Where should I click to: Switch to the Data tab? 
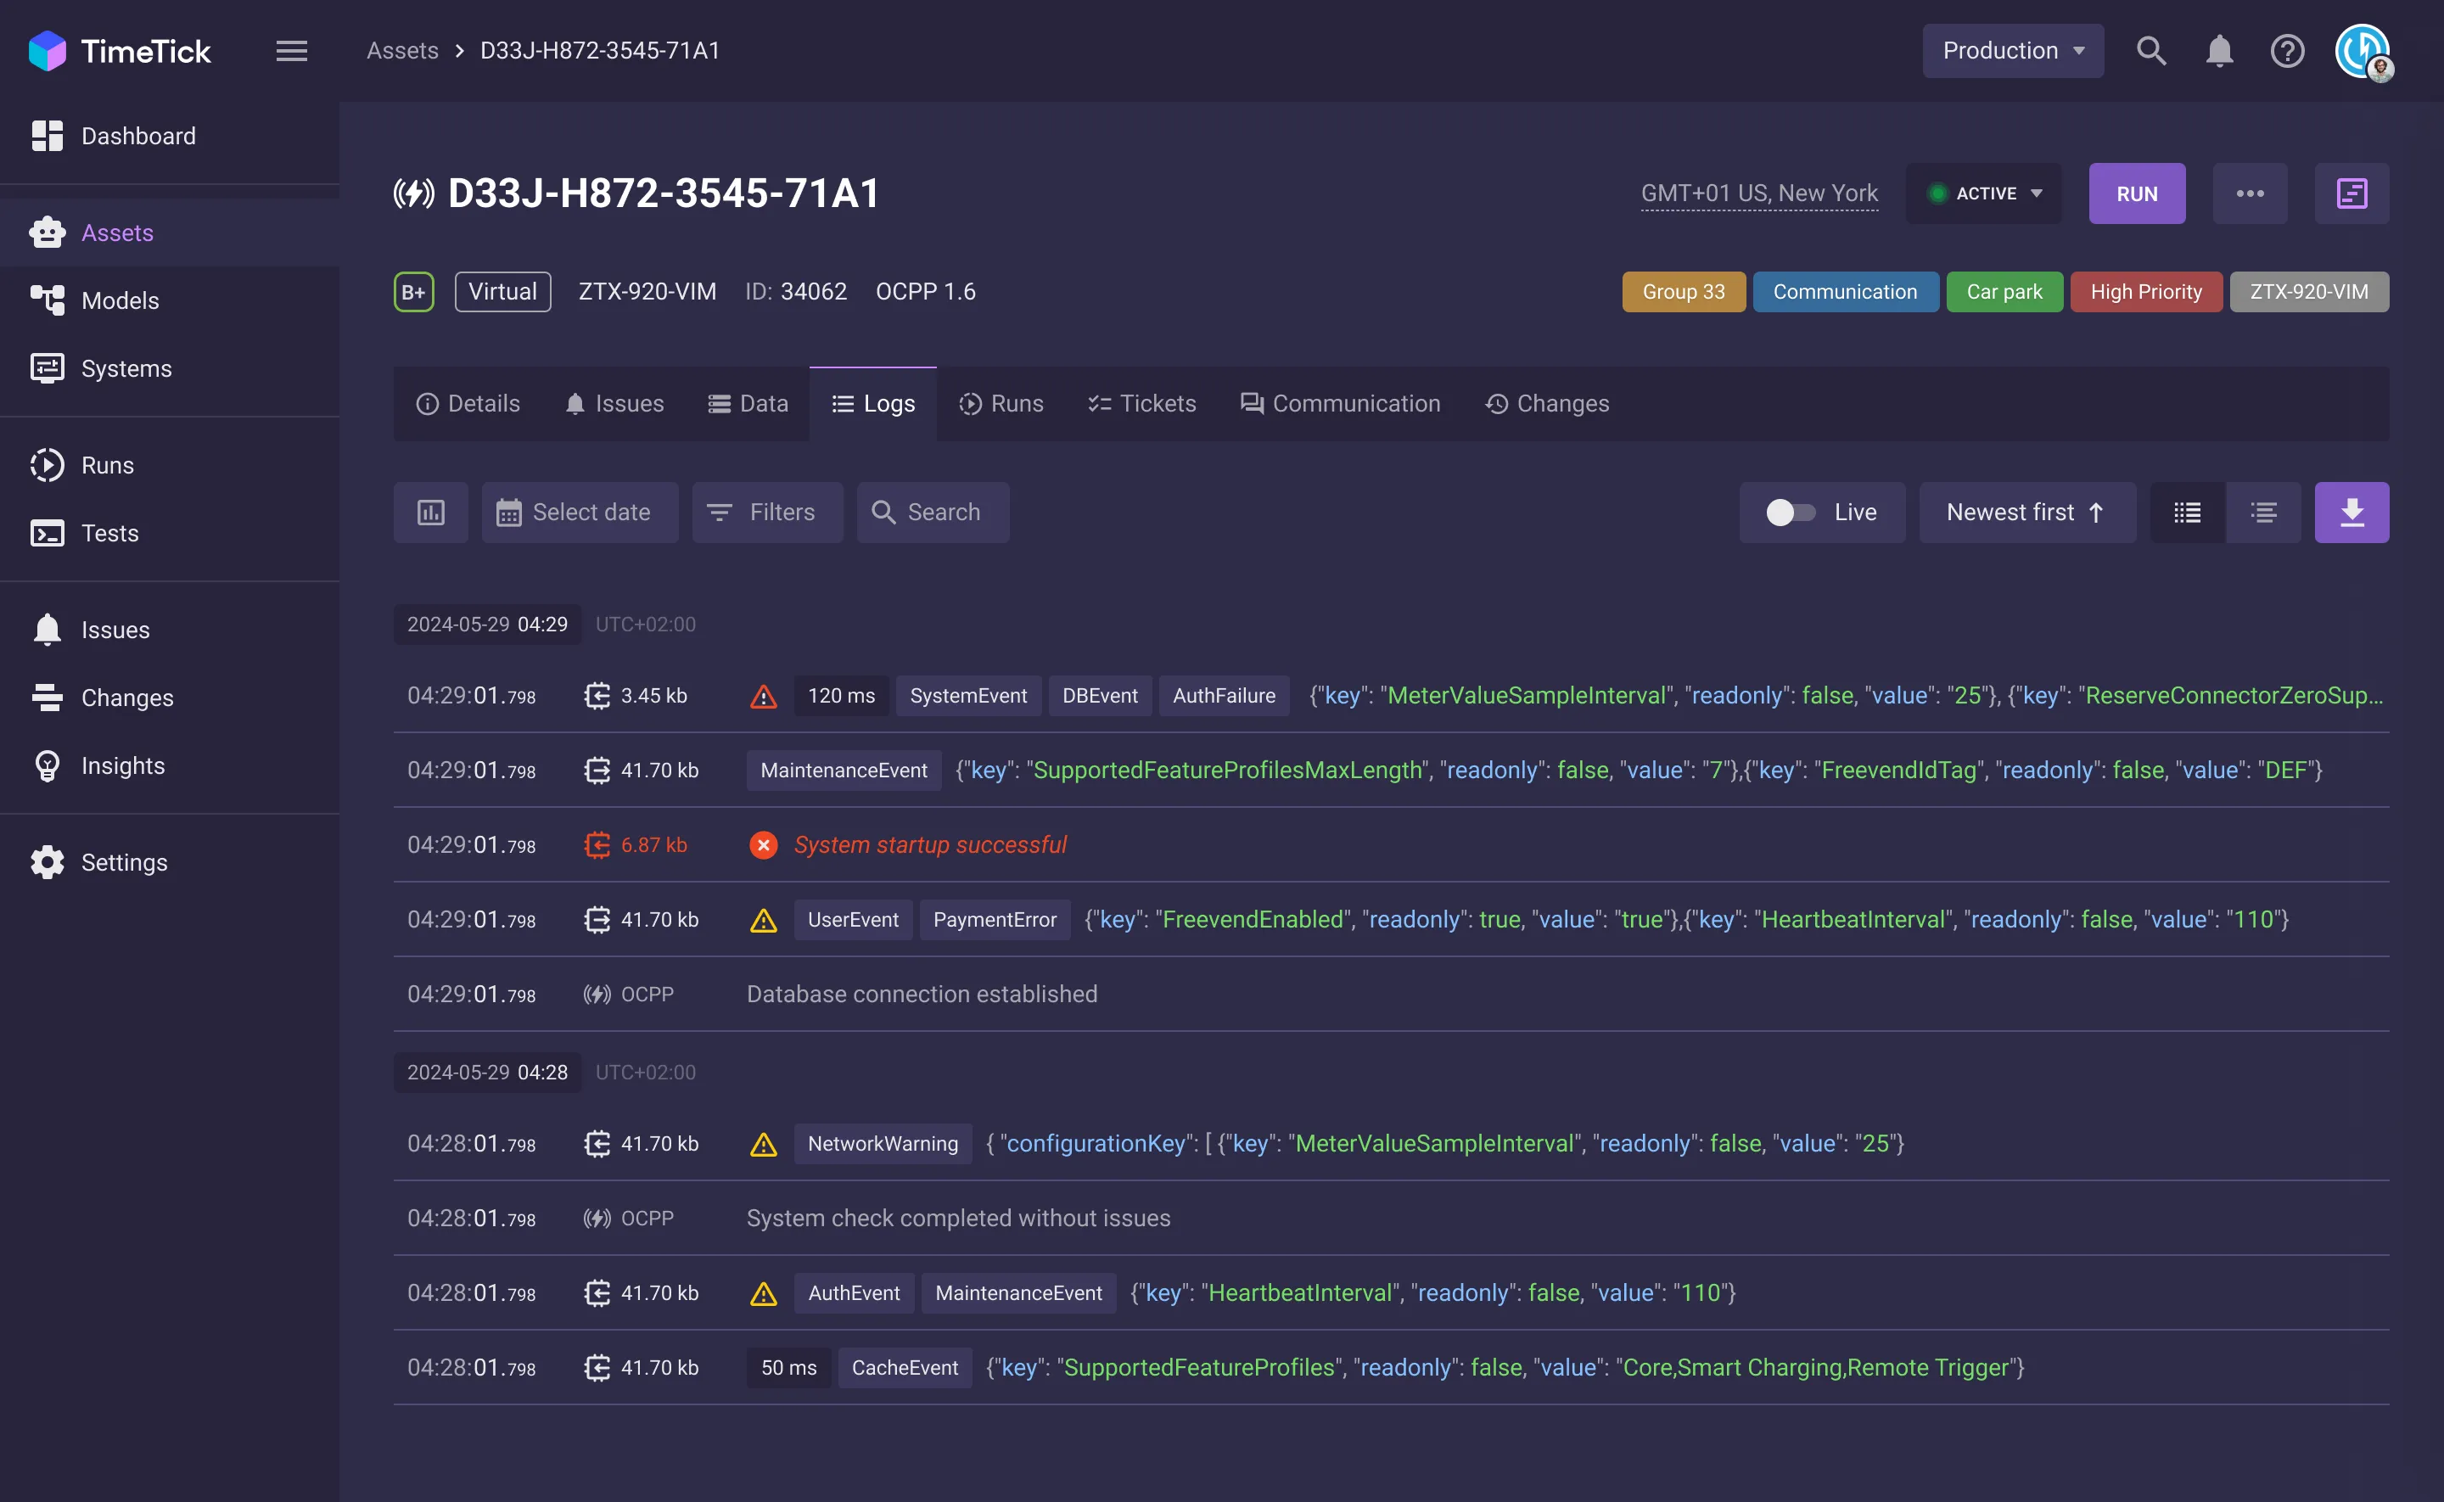tap(748, 403)
